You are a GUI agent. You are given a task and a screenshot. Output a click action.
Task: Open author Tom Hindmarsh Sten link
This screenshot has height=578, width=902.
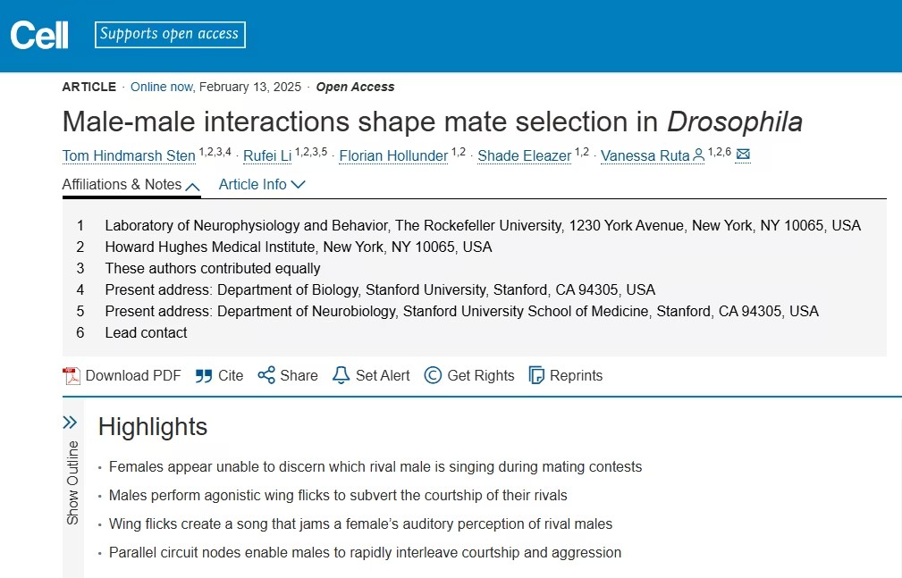129,156
